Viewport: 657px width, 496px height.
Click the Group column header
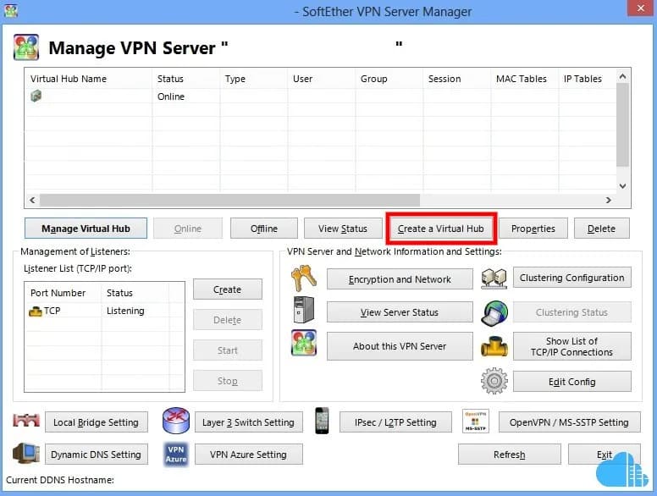(389, 79)
